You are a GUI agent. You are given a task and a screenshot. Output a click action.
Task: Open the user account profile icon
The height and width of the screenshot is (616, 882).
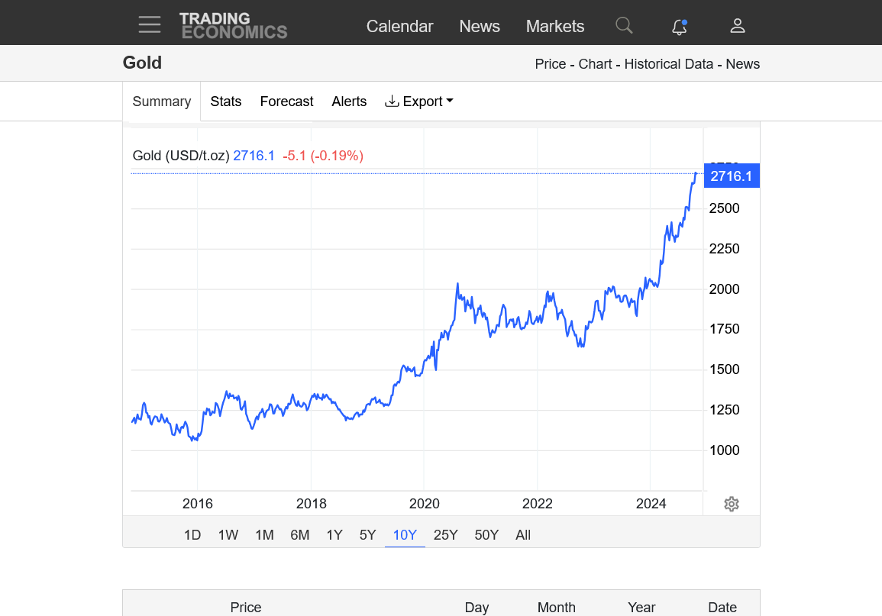pos(737,26)
